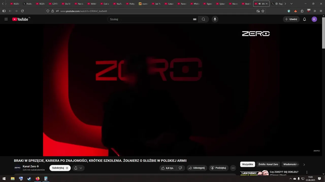The width and height of the screenshot is (325, 182).
Task: Open Firefox application hamburger menu
Action: tap(321, 11)
